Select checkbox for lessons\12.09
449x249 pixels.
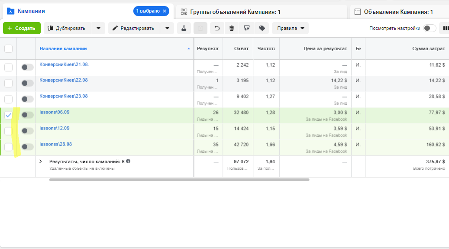9,131
